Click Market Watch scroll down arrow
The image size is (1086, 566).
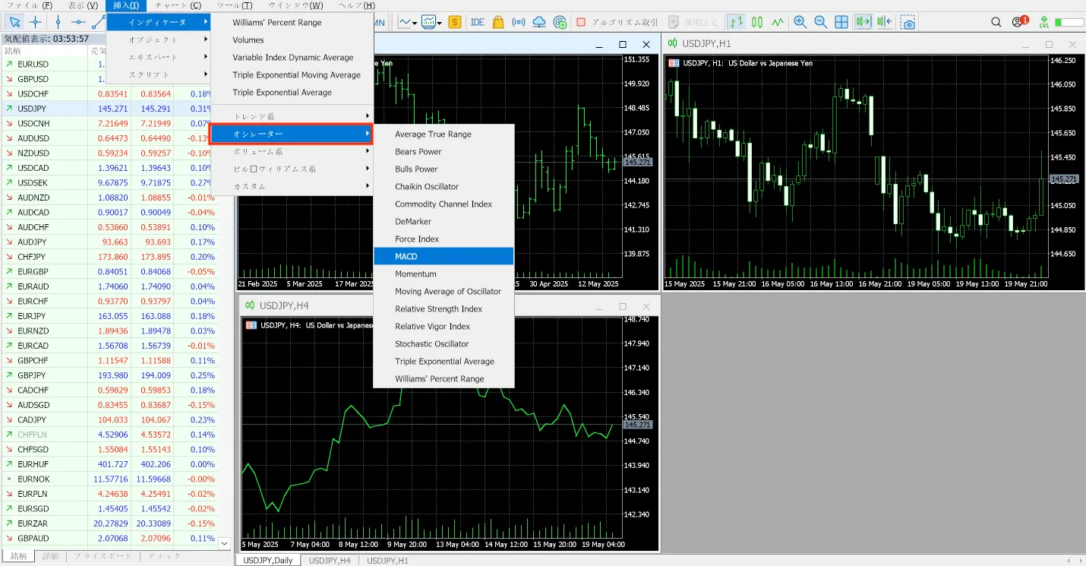(x=224, y=543)
